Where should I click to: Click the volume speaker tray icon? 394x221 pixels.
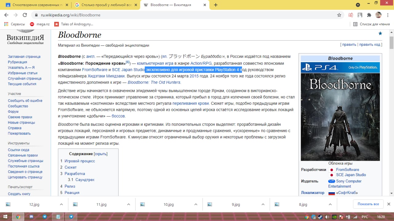(327, 217)
